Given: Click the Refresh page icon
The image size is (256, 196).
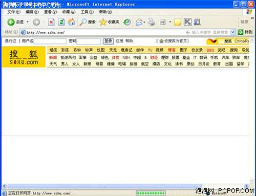Looking at the screenshot, I should tap(61, 22).
